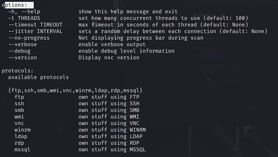Click the file icon beside Source code (tar.gz)

point(195,66)
